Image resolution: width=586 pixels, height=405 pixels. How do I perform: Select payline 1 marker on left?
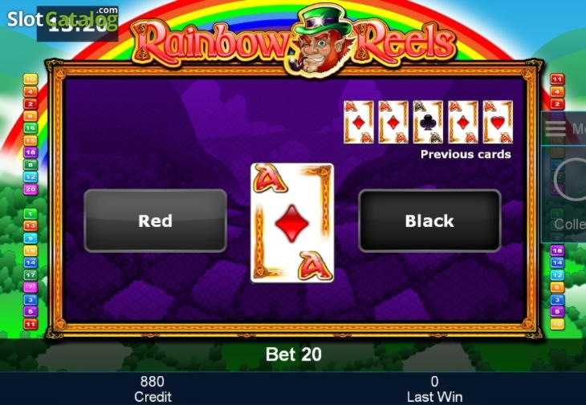31,214
